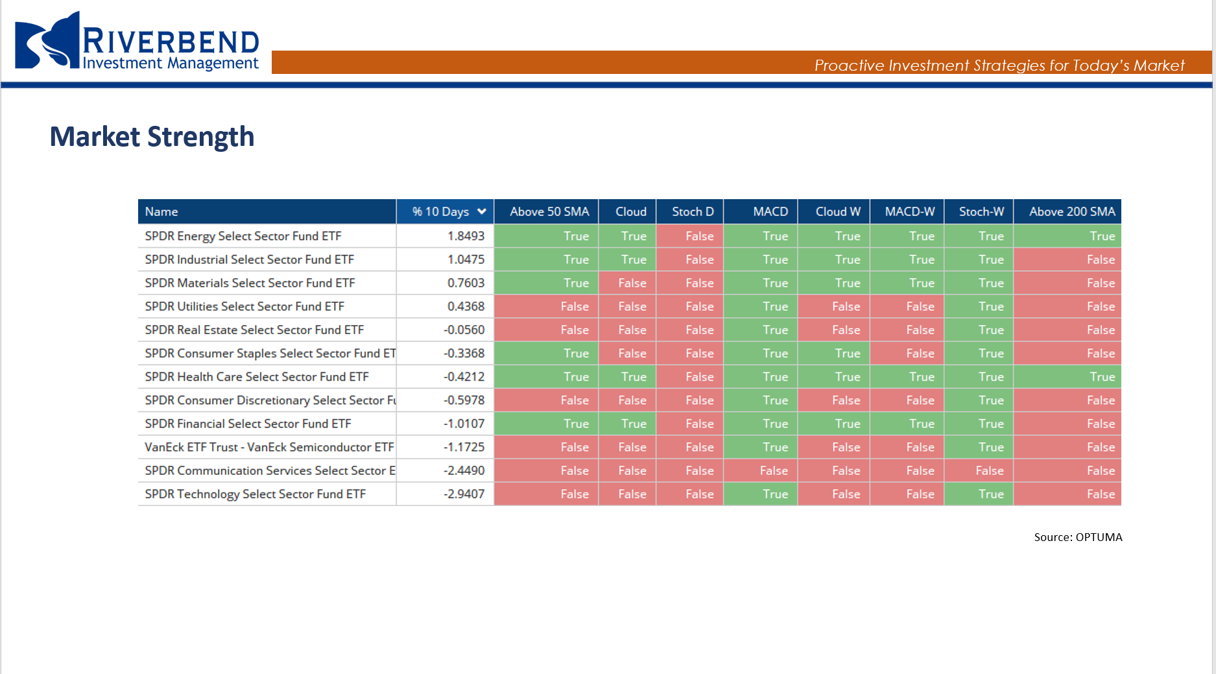Click the Market Strength heading

pos(152,137)
